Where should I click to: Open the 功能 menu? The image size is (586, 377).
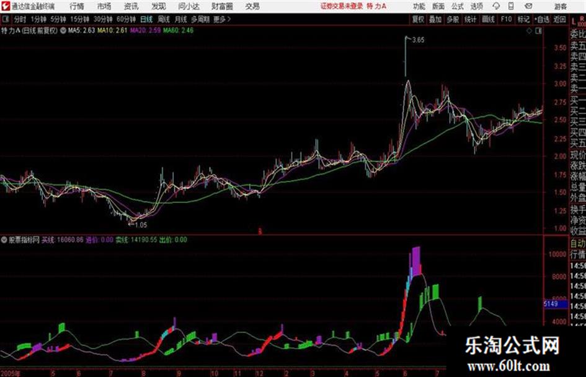(419, 6)
